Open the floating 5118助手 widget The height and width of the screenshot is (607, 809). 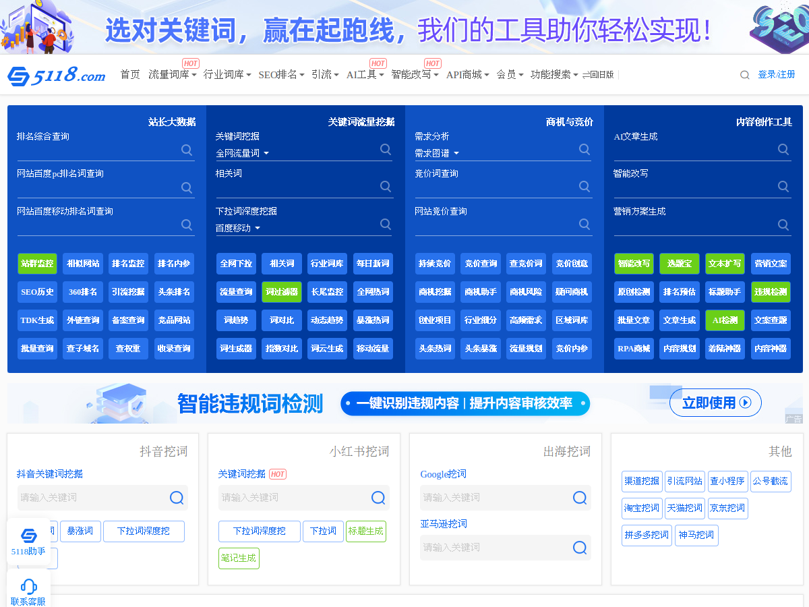28,541
